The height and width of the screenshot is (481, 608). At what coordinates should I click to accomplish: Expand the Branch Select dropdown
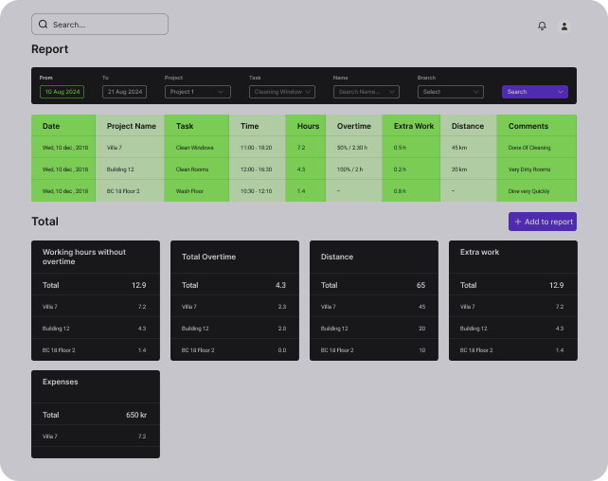coord(450,92)
